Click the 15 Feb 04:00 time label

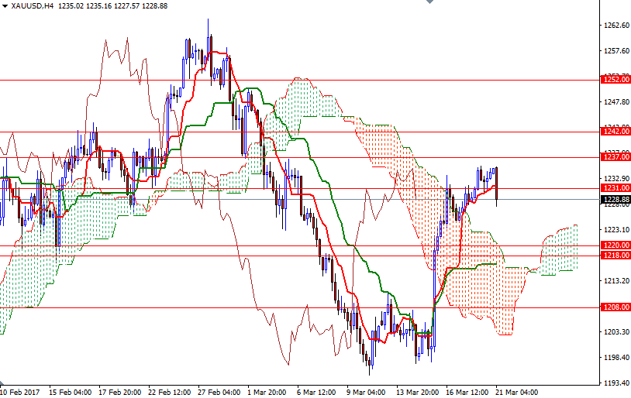pyautogui.click(x=70, y=393)
